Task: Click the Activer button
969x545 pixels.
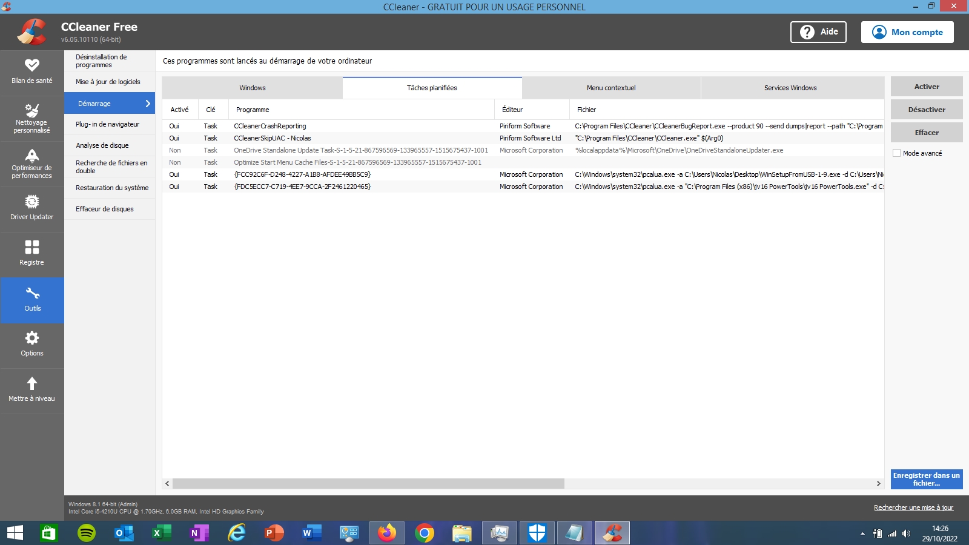Action: click(x=927, y=87)
